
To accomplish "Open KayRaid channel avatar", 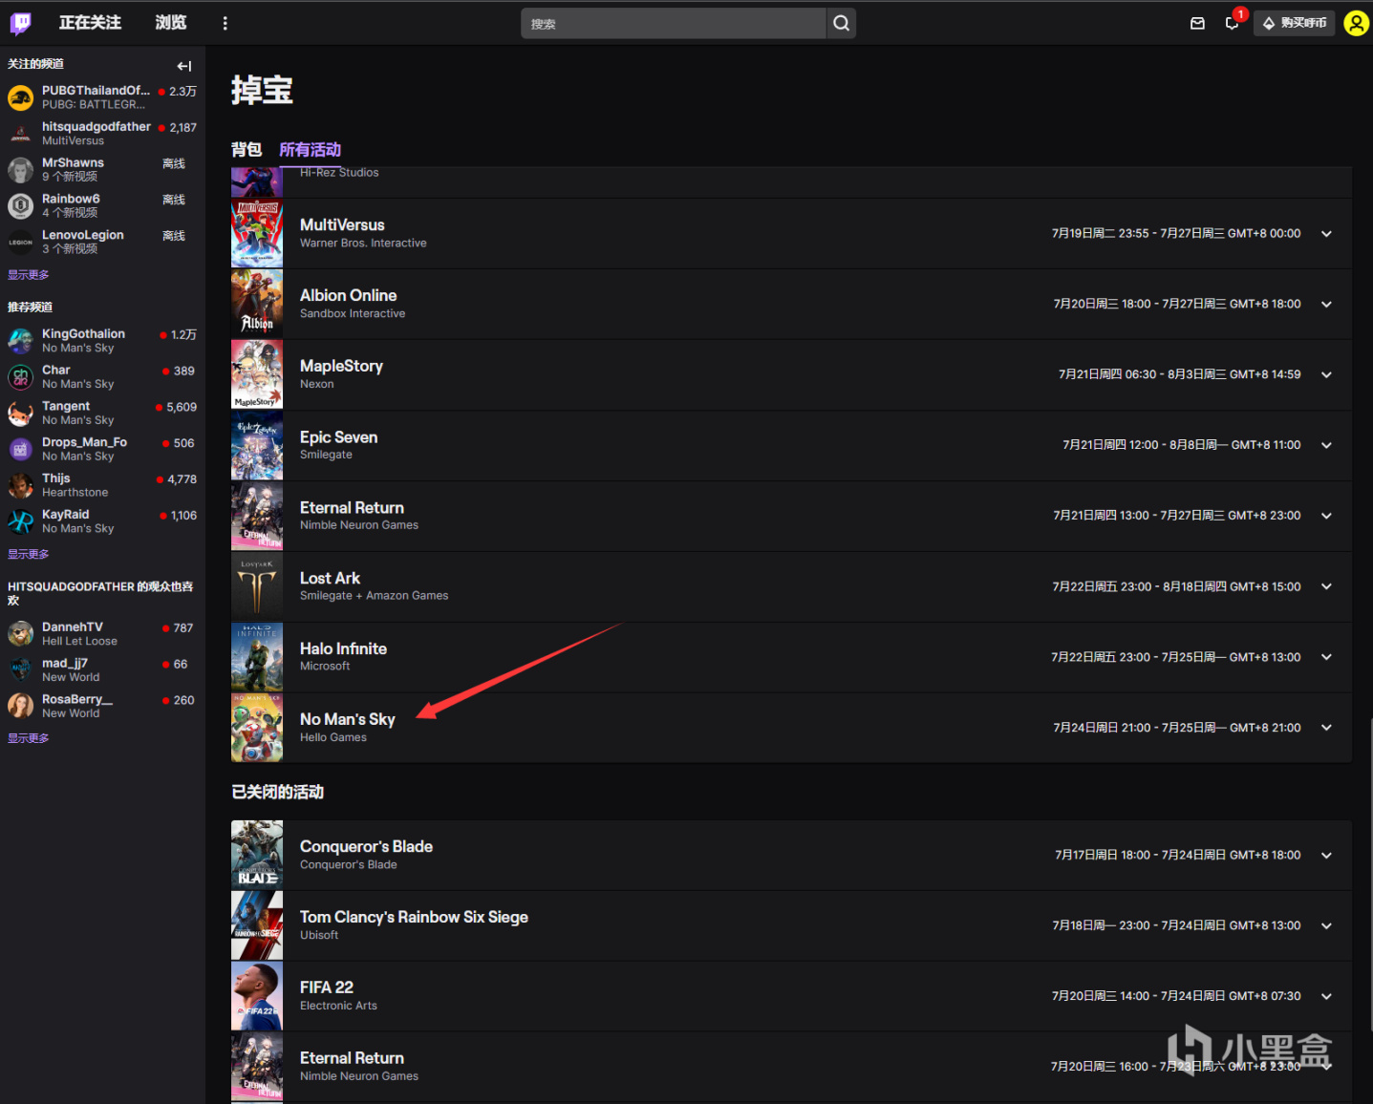I will 21,521.
